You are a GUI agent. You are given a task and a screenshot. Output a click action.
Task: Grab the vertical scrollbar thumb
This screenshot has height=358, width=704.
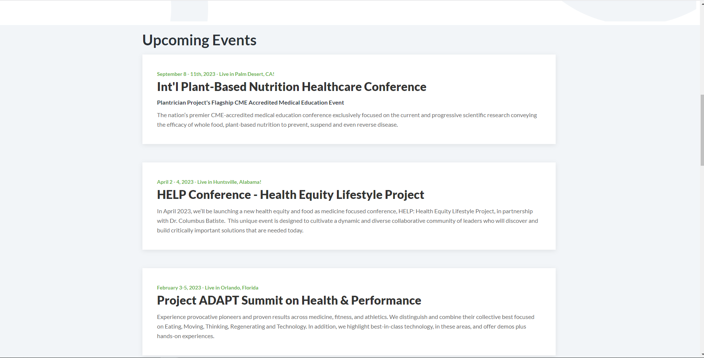(702, 130)
